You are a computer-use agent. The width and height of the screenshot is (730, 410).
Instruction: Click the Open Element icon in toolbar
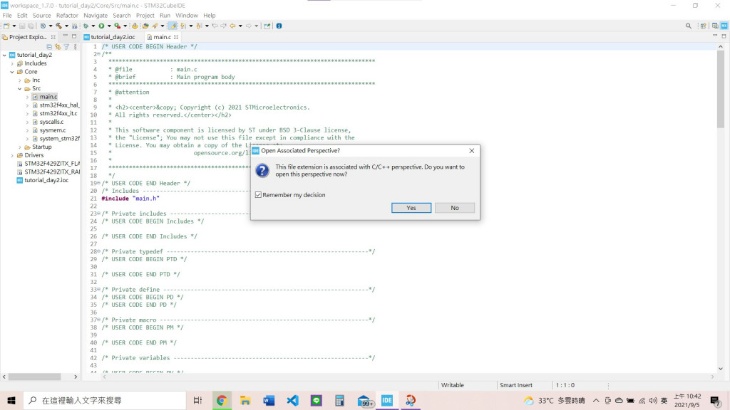click(x=145, y=26)
